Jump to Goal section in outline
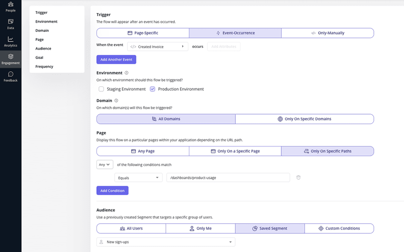Image resolution: width=404 pixels, height=252 pixels. (39, 58)
